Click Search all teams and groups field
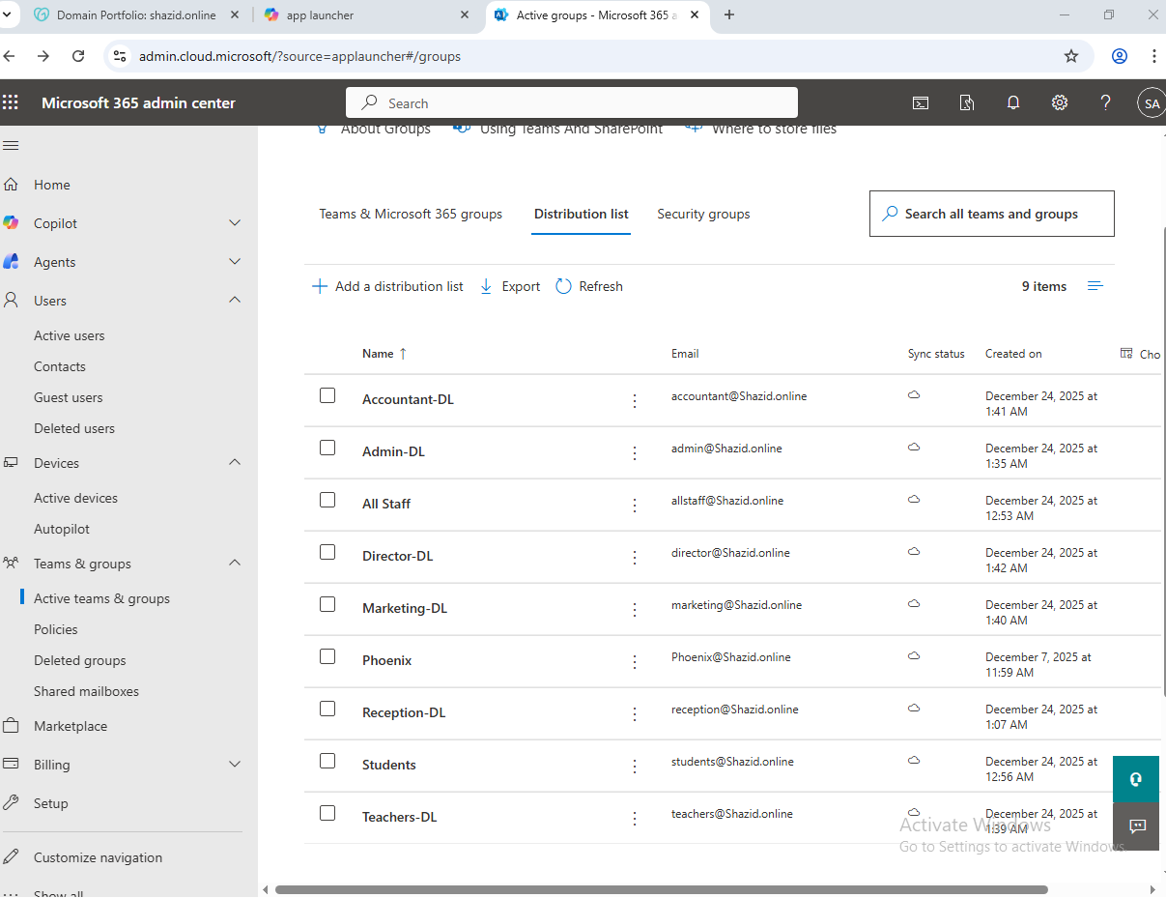The image size is (1166, 898). tap(992, 214)
